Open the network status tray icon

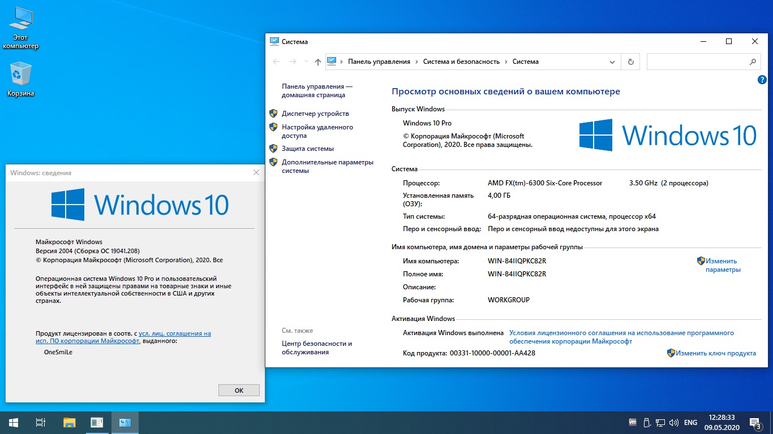coord(660,422)
